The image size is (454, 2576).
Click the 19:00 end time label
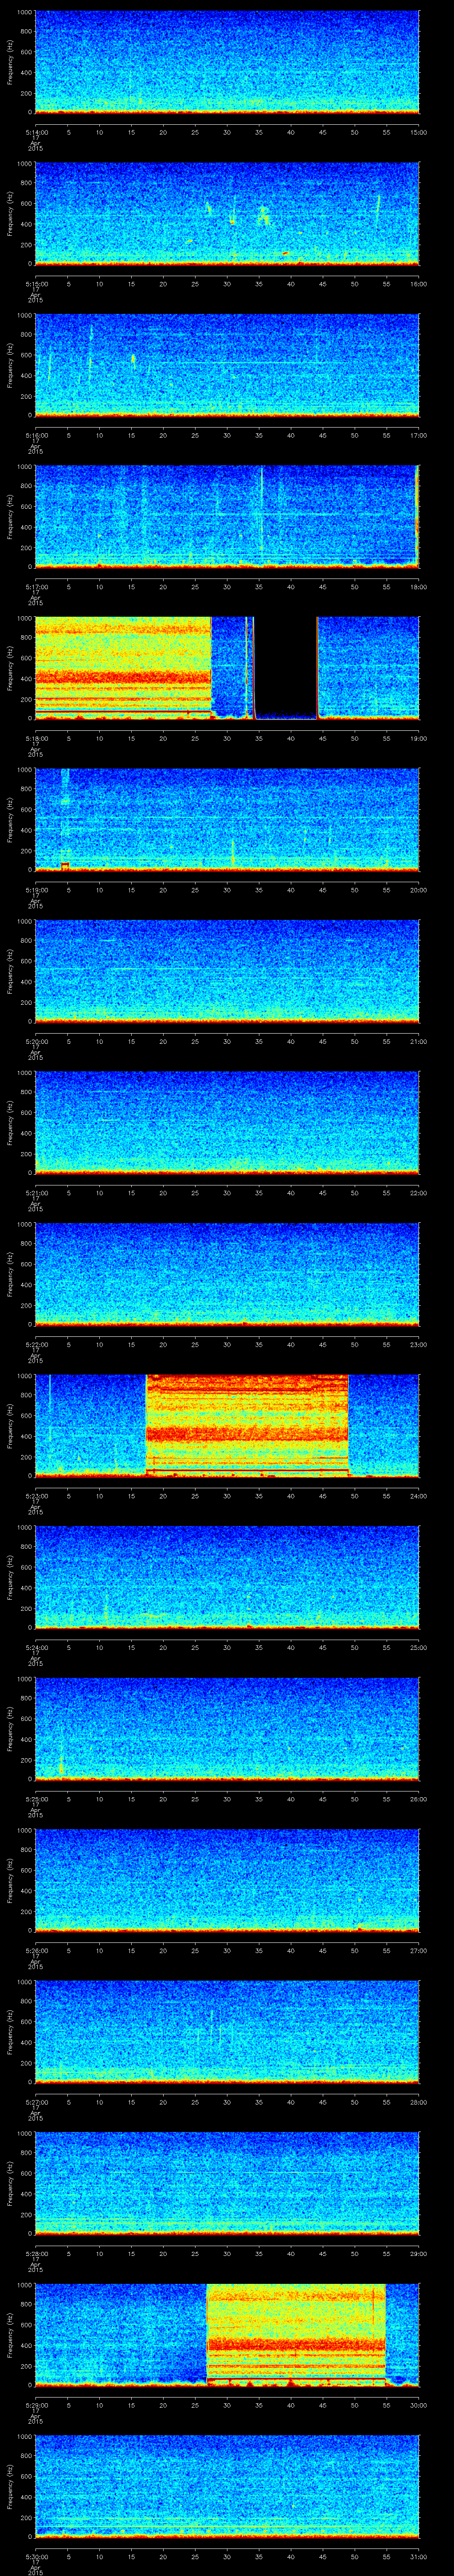[418, 738]
